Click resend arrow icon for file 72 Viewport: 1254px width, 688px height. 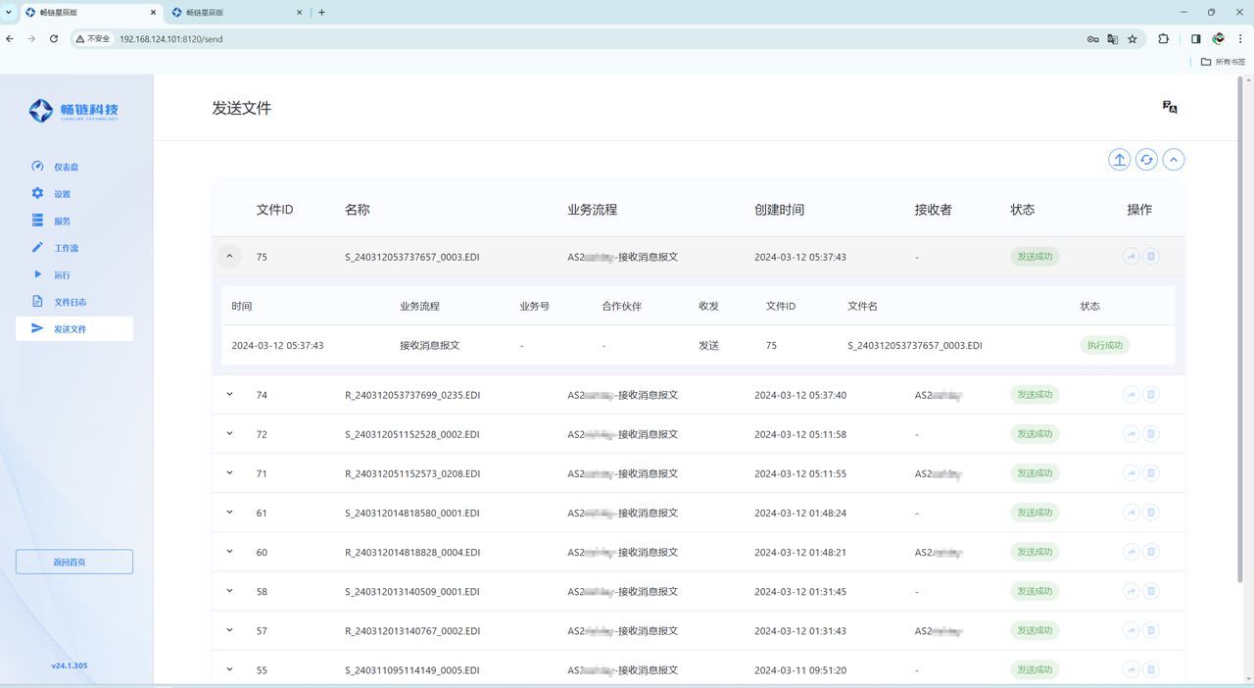pyautogui.click(x=1131, y=434)
